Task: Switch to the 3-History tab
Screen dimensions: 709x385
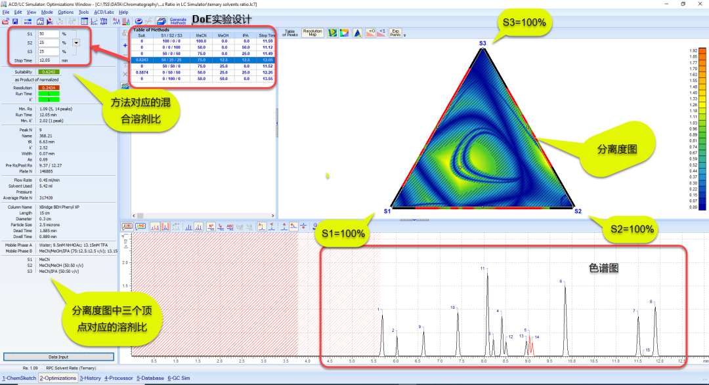Action: click(91, 378)
